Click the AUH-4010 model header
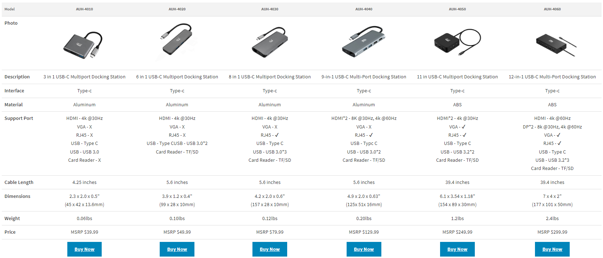Image resolution: width=603 pixels, height=258 pixels. tap(84, 9)
